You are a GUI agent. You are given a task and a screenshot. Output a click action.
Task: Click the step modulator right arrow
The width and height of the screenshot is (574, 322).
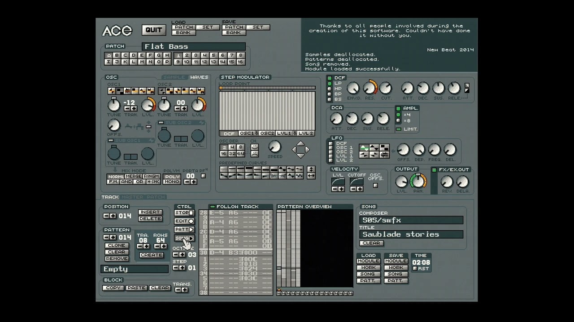tap(307, 149)
